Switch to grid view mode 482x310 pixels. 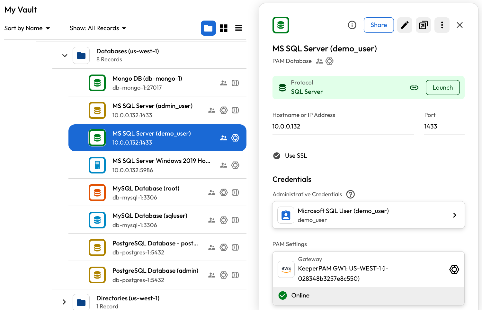point(224,28)
